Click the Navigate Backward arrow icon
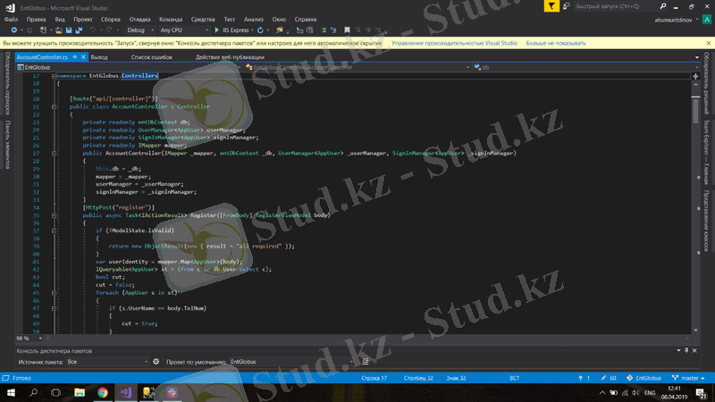Image resolution: width=715 pixels, height=402 pixels. 14,30
